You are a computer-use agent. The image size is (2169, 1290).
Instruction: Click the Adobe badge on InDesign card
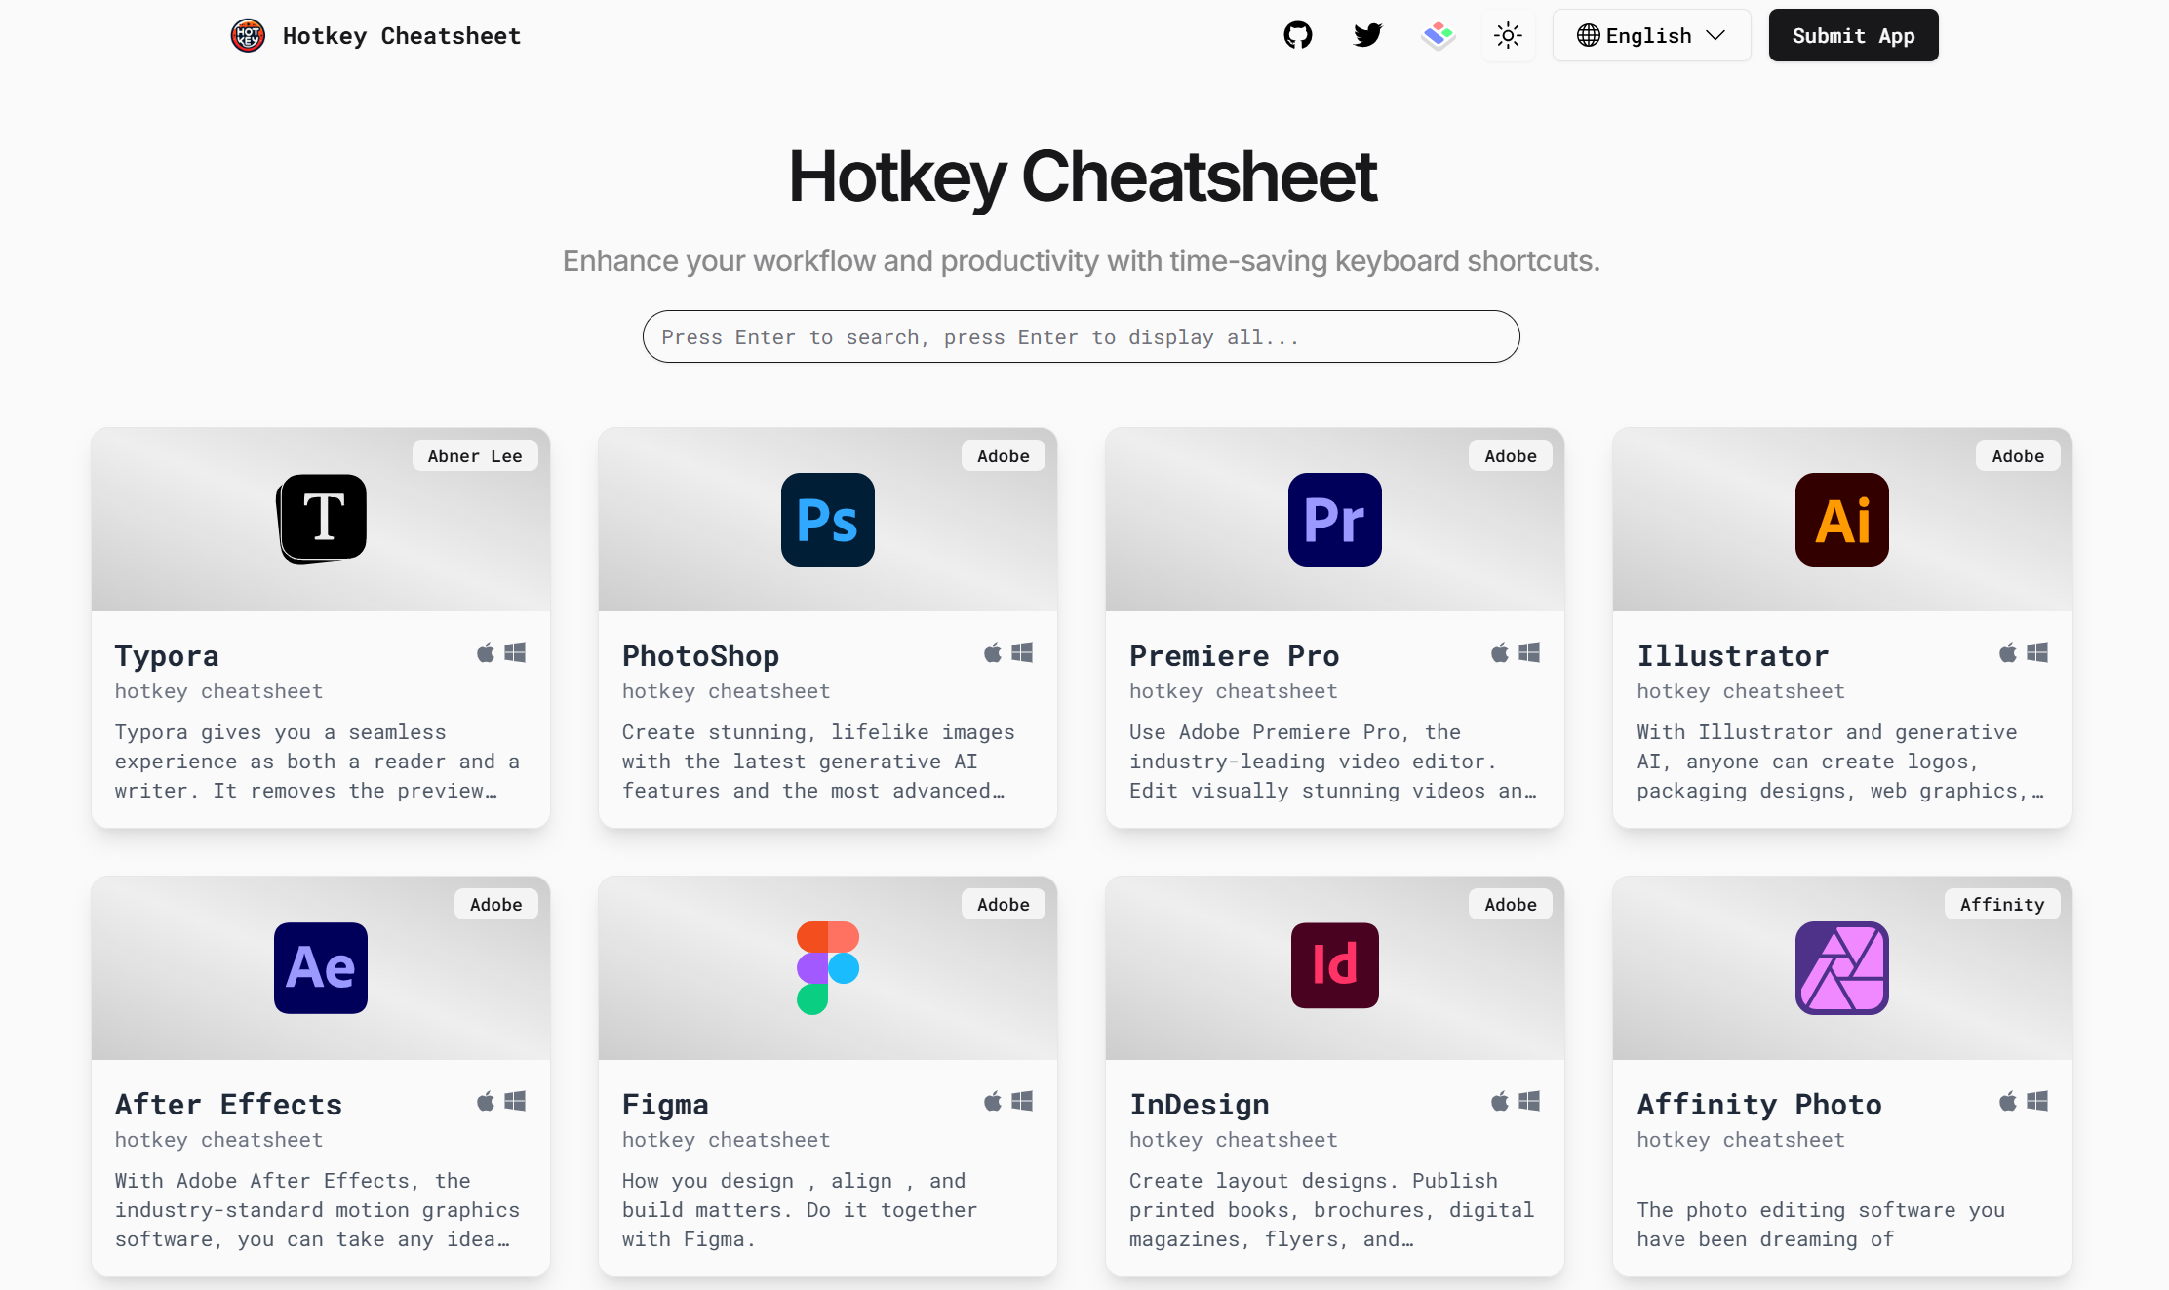(x=1511, y=905)
